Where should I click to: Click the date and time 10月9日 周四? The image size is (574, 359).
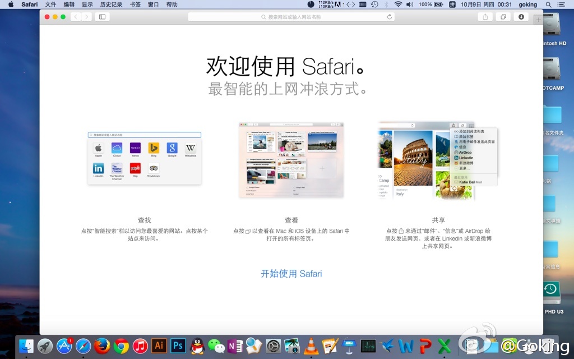[486, 4]
